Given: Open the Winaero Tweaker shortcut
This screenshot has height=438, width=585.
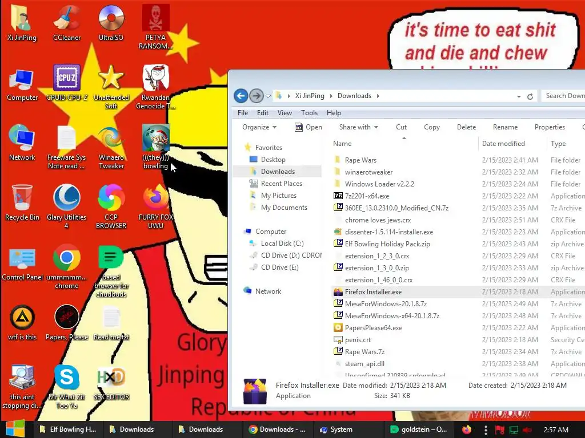Looking at the screenshot, I should pos(111,148).
